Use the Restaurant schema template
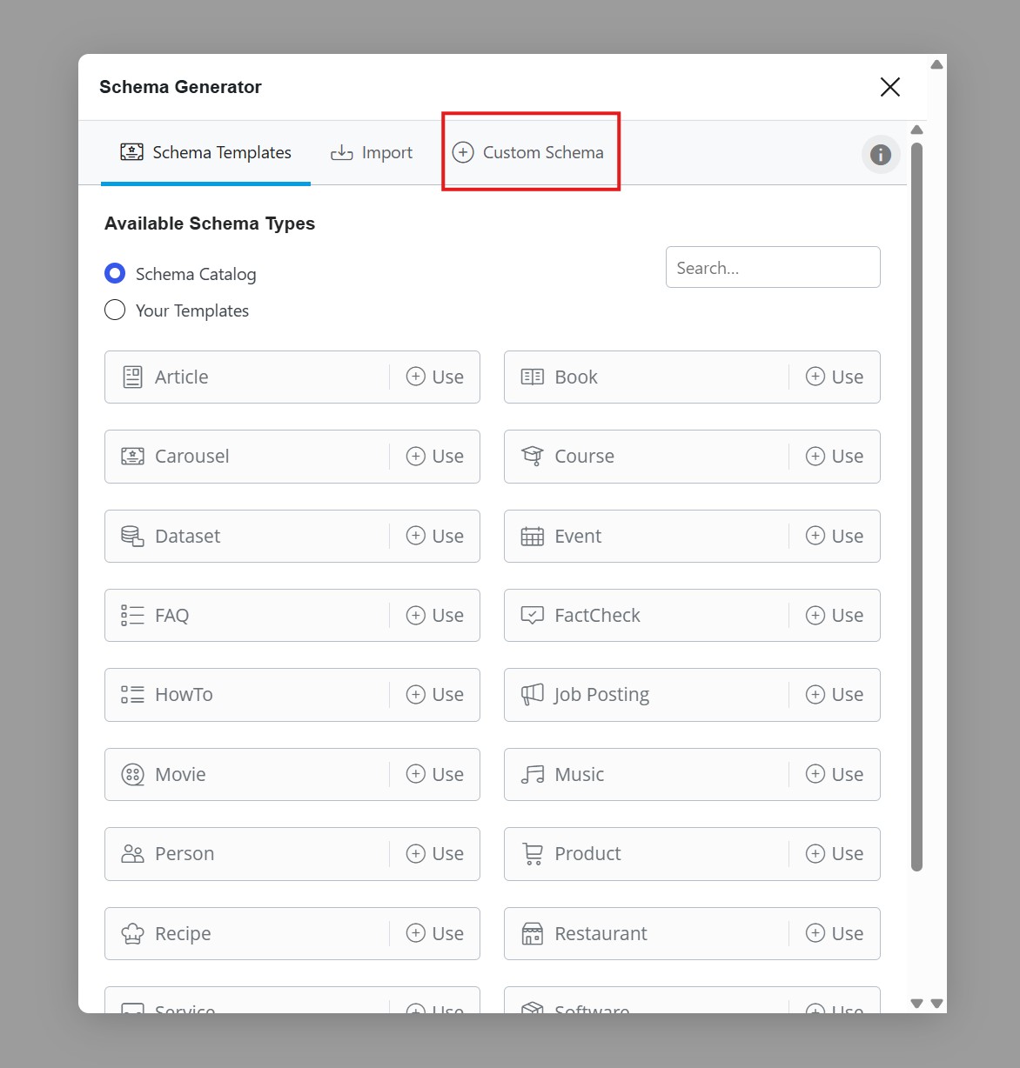The image size is (1020, 1068). click(835, 934)
